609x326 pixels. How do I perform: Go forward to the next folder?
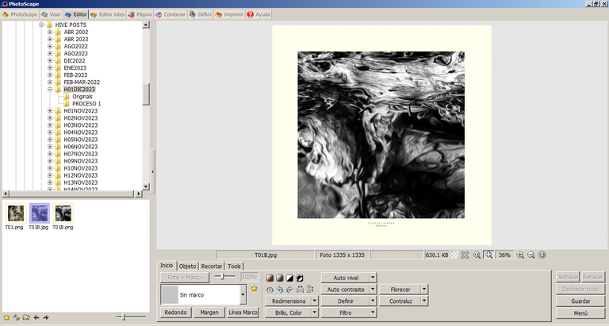pyautogui.click(x=46, y=317)
